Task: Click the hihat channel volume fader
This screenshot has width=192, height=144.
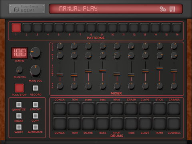Action: tap(117, 74)
